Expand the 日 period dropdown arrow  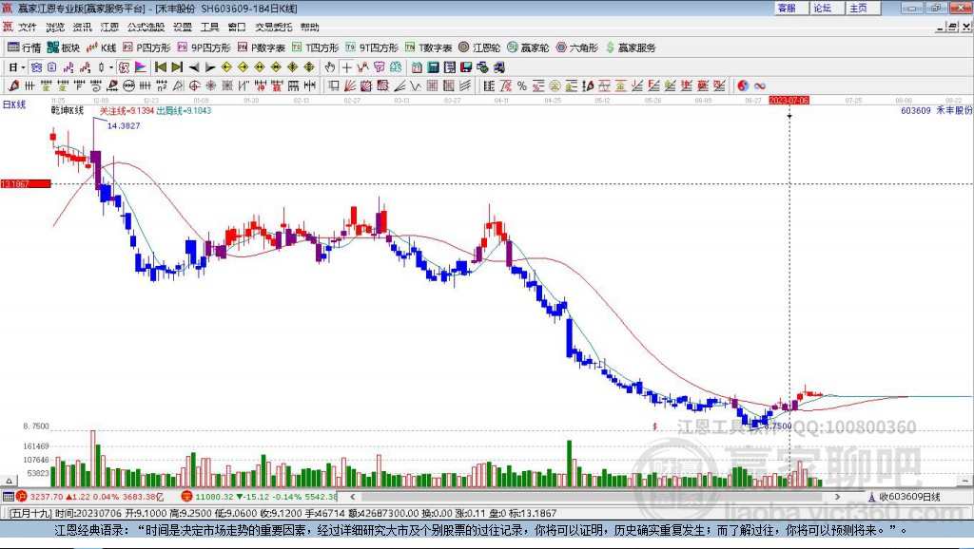[23, 67]
